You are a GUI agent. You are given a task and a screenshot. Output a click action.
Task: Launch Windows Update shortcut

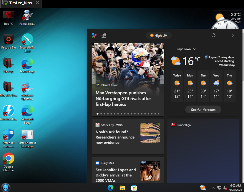27,91
